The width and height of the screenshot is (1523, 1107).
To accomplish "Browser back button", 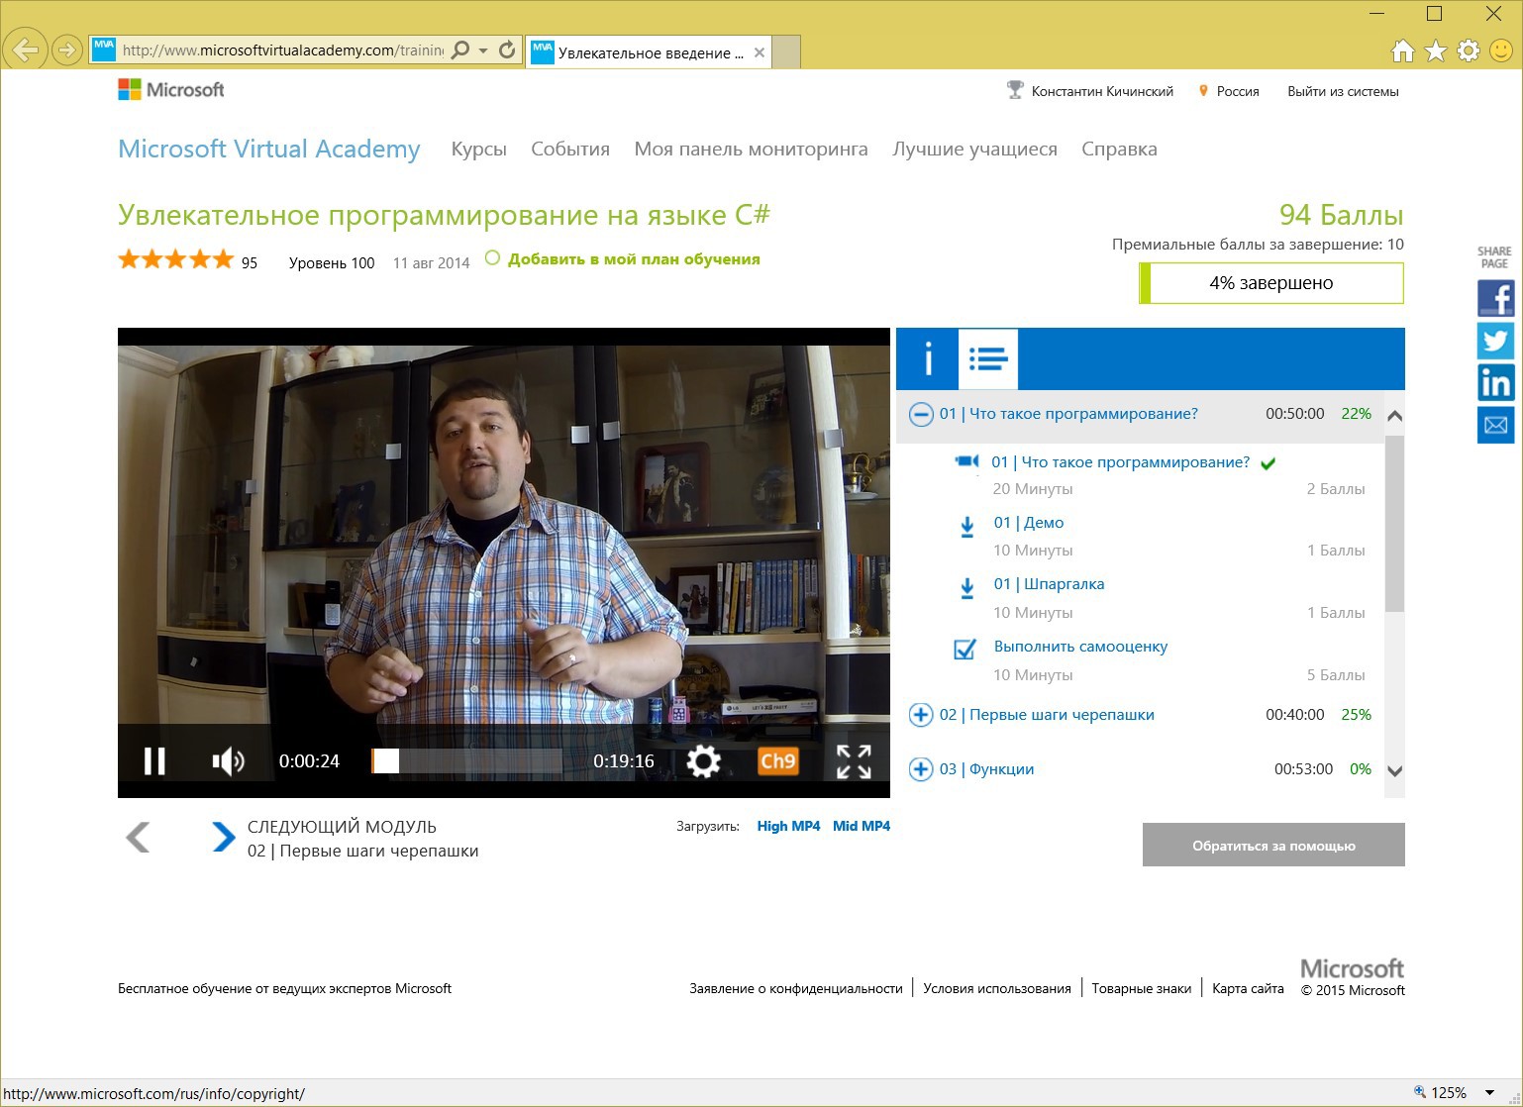I will [26, 50].
